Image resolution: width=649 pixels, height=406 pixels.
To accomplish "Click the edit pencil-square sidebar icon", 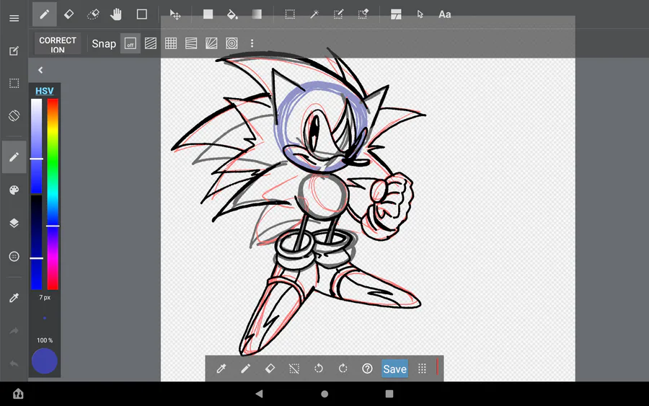I will point(14,51).
